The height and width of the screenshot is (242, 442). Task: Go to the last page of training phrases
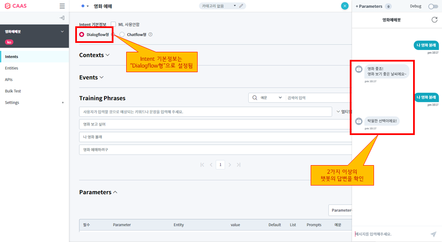(238, 165)
